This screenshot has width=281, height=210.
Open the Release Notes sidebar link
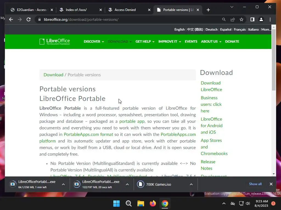[208, 165]
